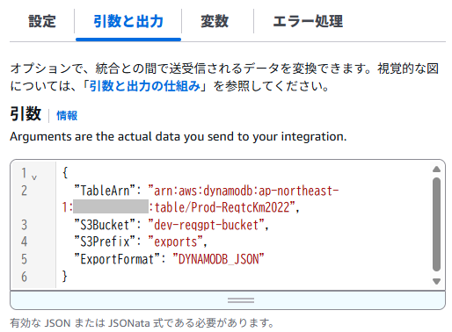The image size is (452, 332).
Task: Select the 引数と出力 tab
Action: tap(128, 21)
